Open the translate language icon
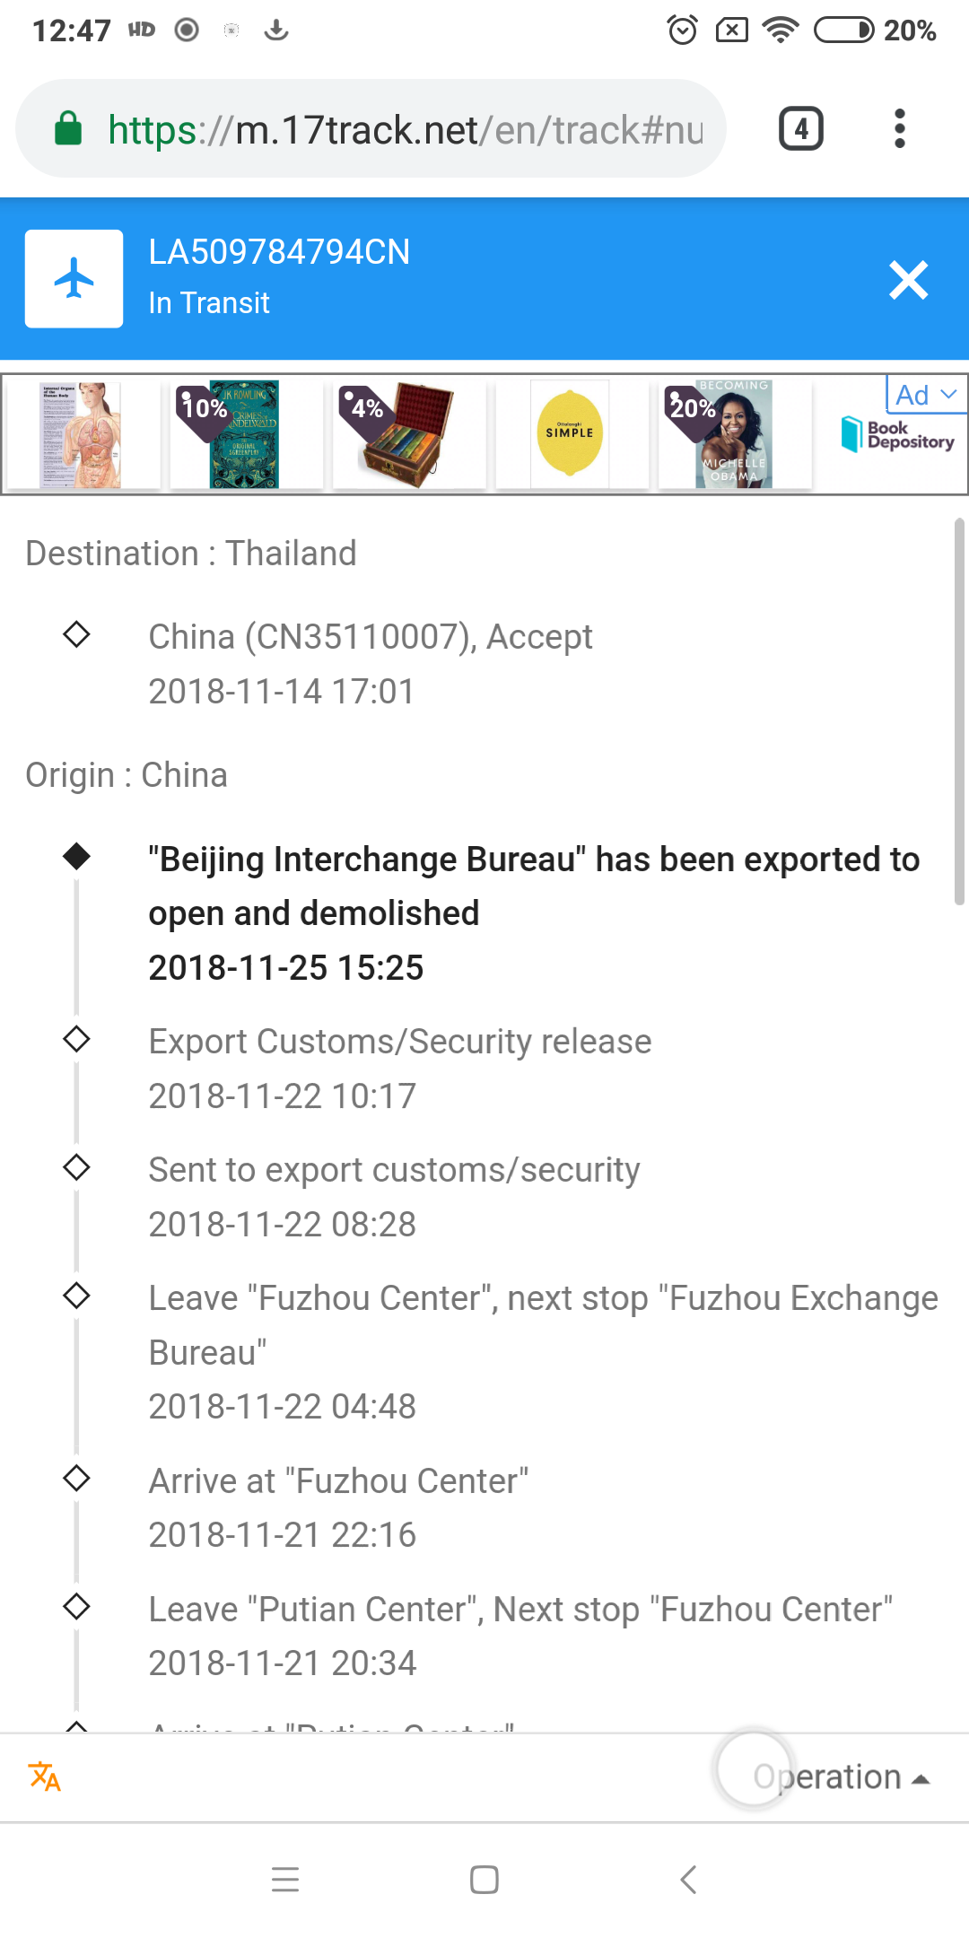This screenshot has width=969, height=1938. (x=44, y=1776)
